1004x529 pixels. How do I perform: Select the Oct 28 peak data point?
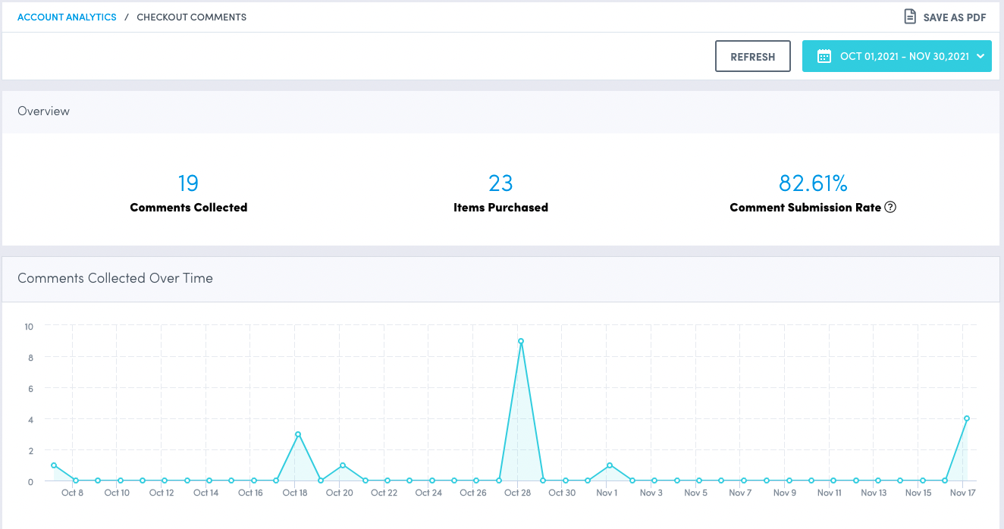tap(520, 341)
